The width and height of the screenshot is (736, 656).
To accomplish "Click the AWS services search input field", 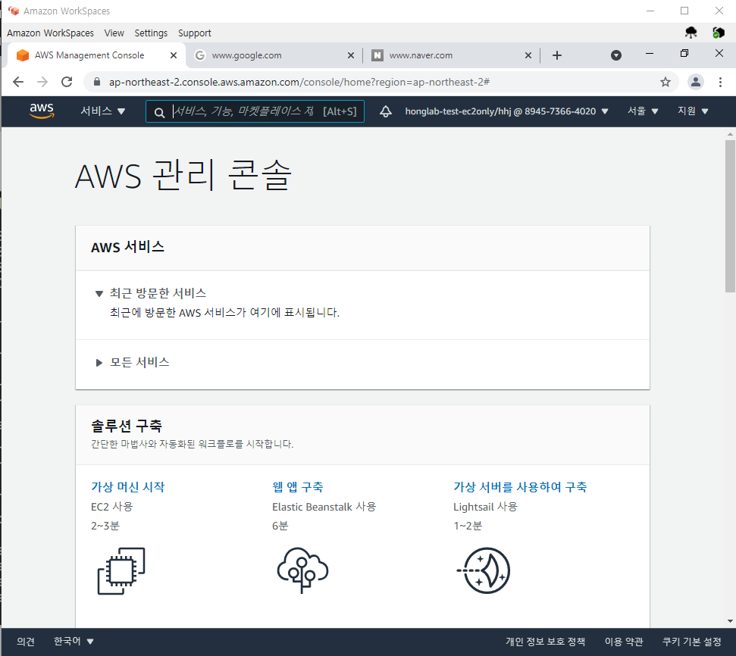I will [x=255, y=111].
